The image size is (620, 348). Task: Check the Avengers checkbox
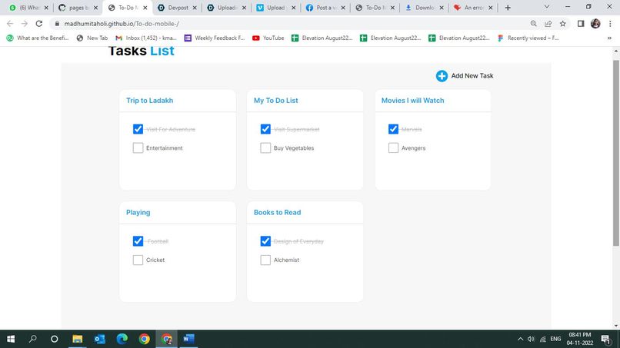(393, 147)
